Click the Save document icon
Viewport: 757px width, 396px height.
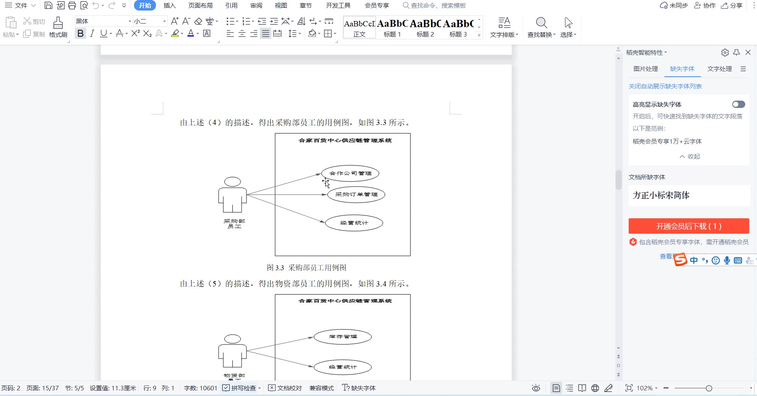48,5
